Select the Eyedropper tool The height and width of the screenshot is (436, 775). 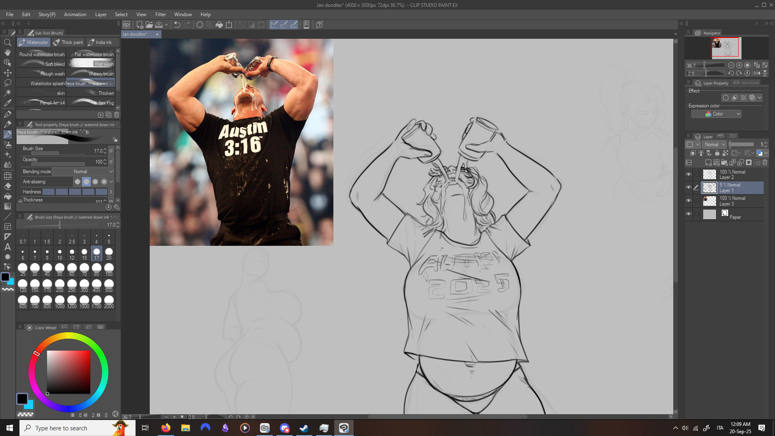coord(7,103)
